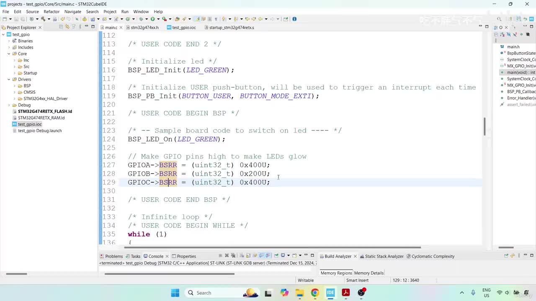Toggle Show Whitespace Characters pilcrow icon
Viewport: 536px width, 301px height.
tap(216, 19)
